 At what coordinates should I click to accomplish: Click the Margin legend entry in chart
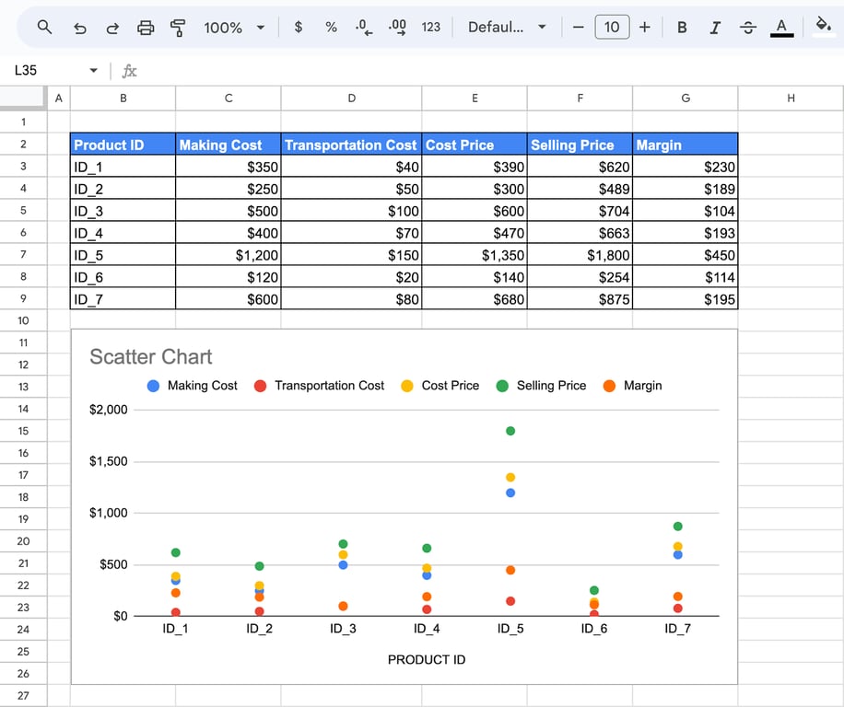click(632, 386)
